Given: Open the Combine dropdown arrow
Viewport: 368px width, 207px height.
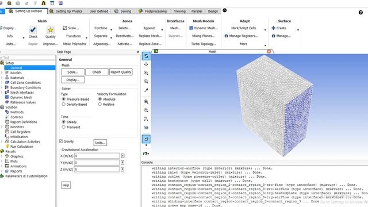Looking at the screenshot, I should tap(111, 30).
